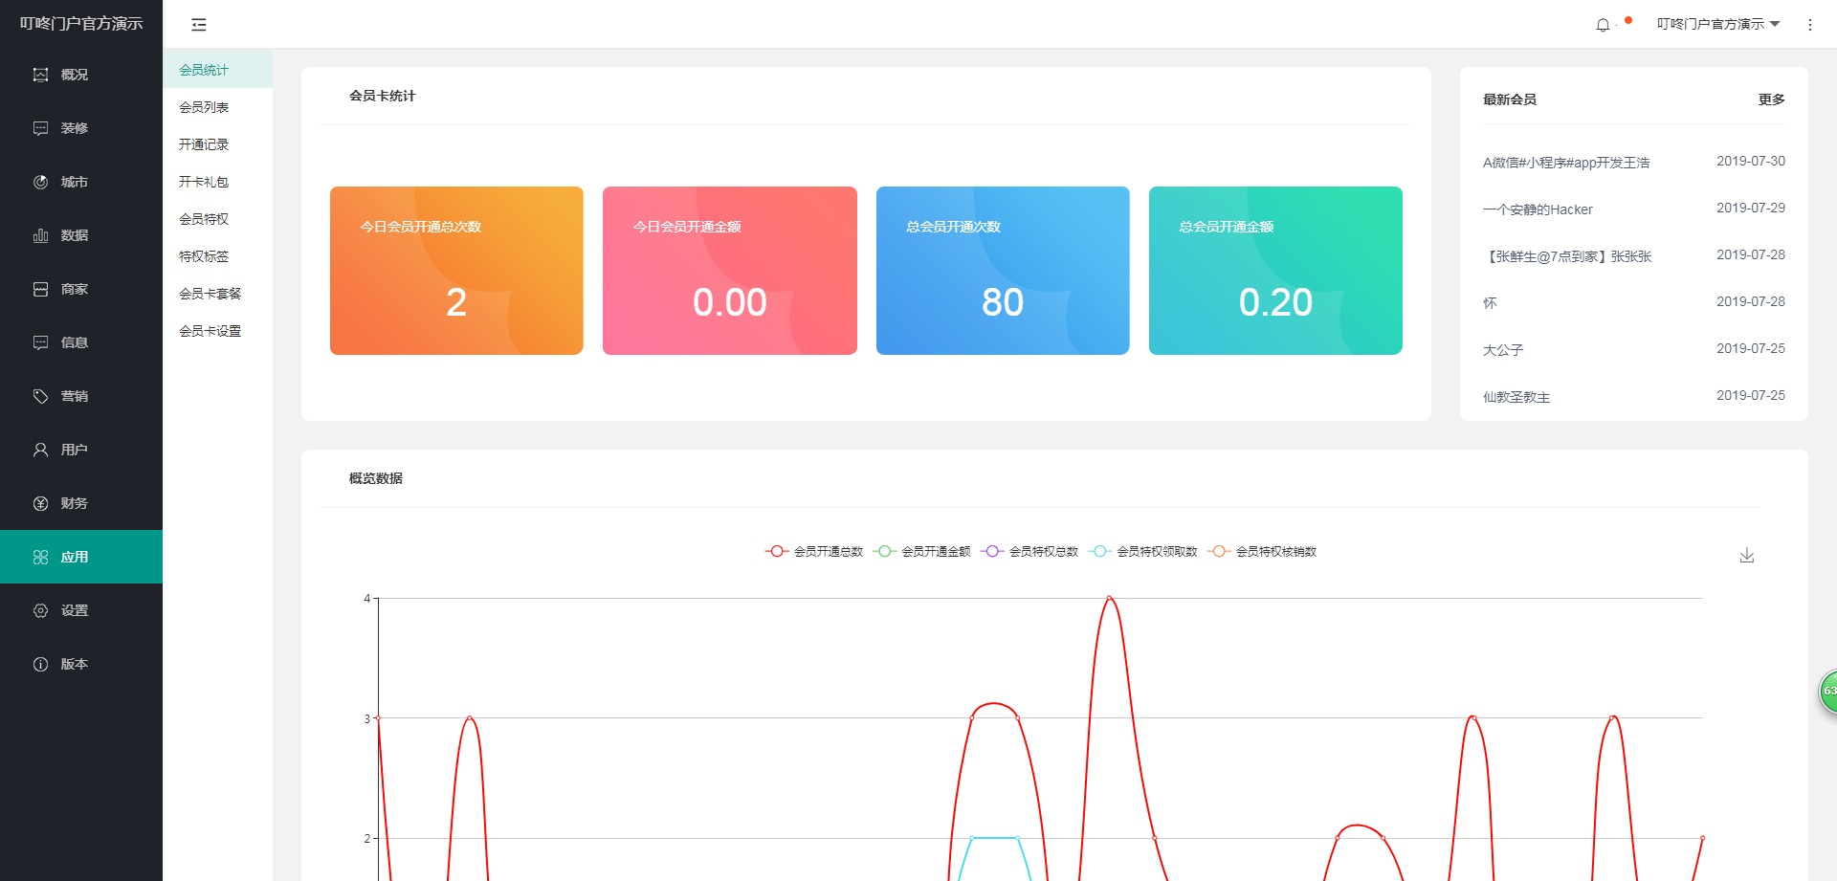This screenshot has width=1837, height=881.
Task: Click the 最新会员 heading
Action: (x=1509, y=99)
